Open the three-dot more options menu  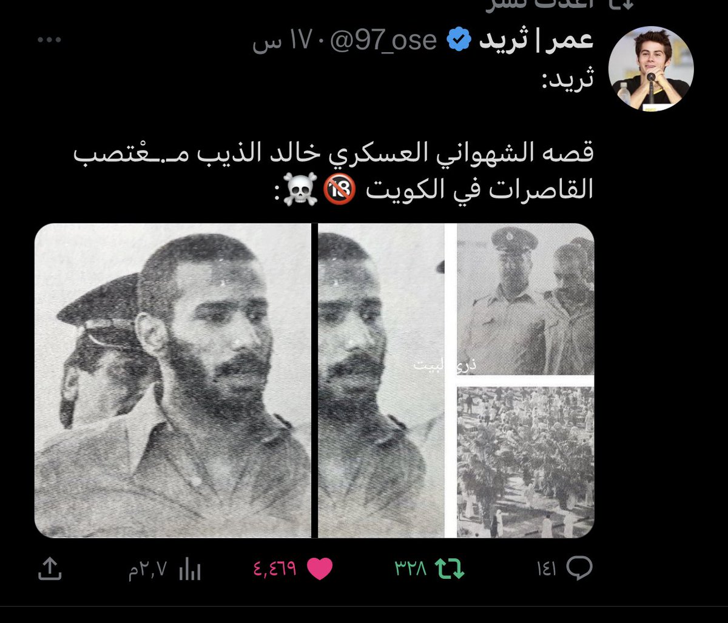pos(49,40)
